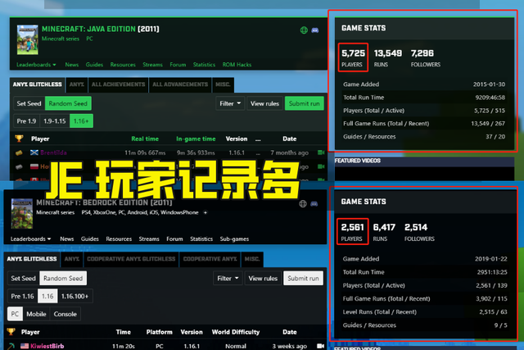Click the green Submit run button
Viewport: 524px width, 350px height.
click(304, 103)
